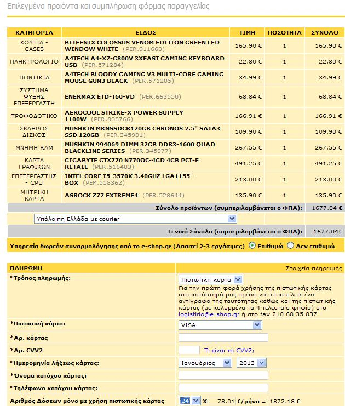The height and width of the screenshot is (406, 345).
Task: Click INTEL CORE I5-3570K product name
Action: 129,179
